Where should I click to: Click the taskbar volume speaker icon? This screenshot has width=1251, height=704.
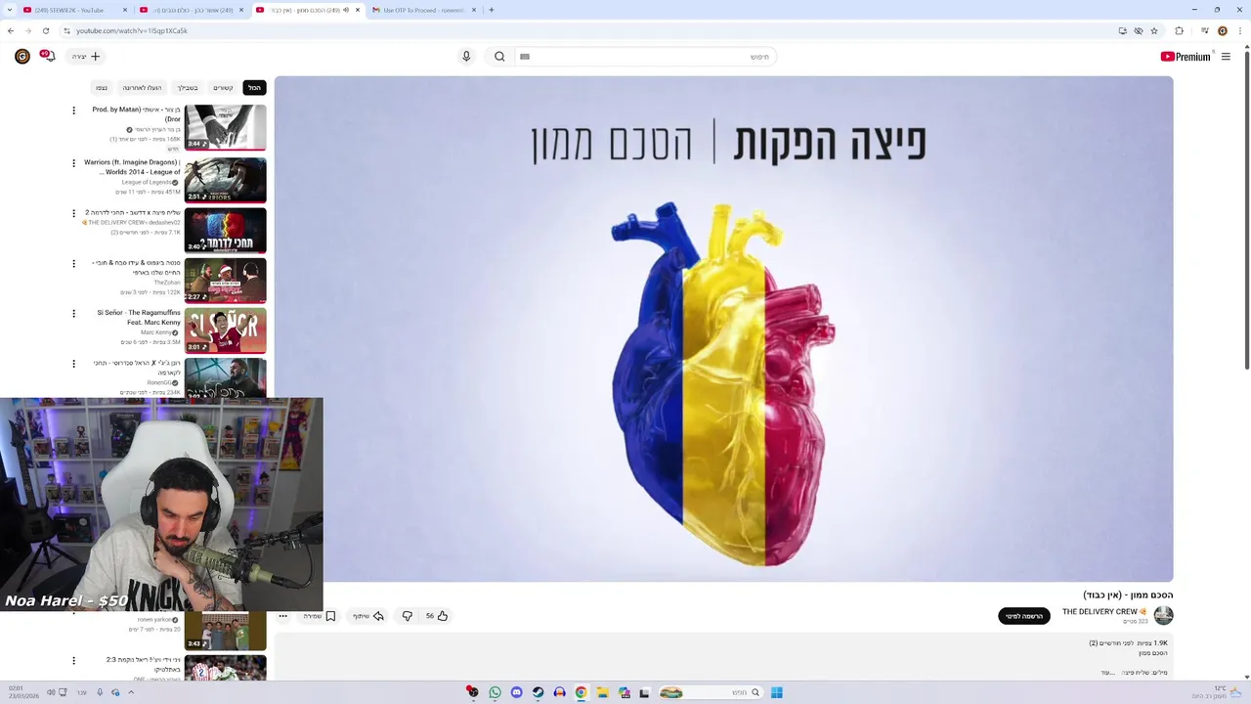51,692
